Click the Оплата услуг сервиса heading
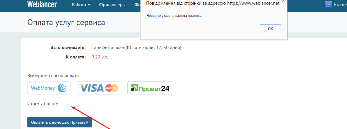Screen dimensions: 347x129 click(x=66, y=22)
